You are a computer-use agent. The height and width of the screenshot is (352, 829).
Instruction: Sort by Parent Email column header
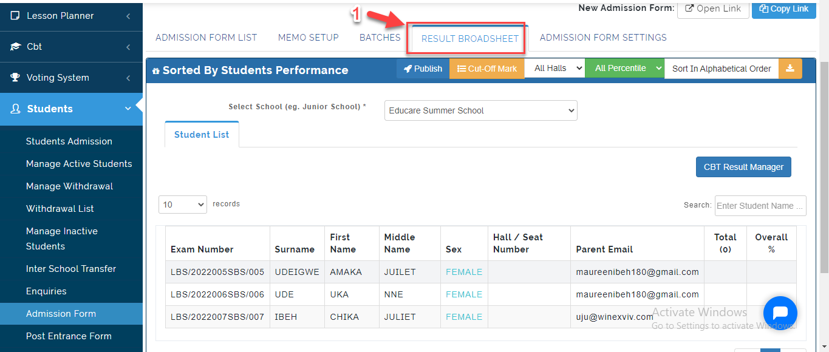637,243
